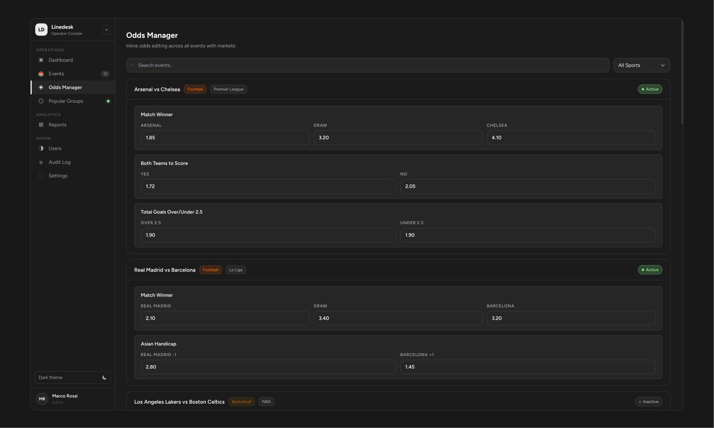714x428 pixels.
Task: Click the search magnifier icon
Action: tap(132, 65)
